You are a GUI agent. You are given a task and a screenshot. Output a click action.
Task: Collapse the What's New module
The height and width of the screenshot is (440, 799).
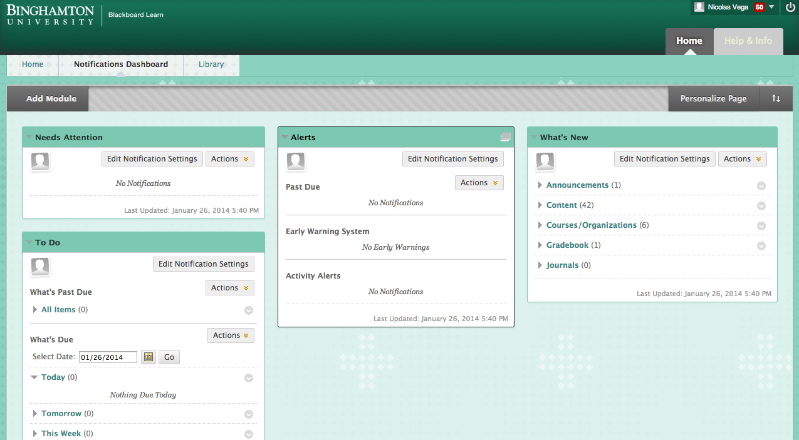pos(534,137)
